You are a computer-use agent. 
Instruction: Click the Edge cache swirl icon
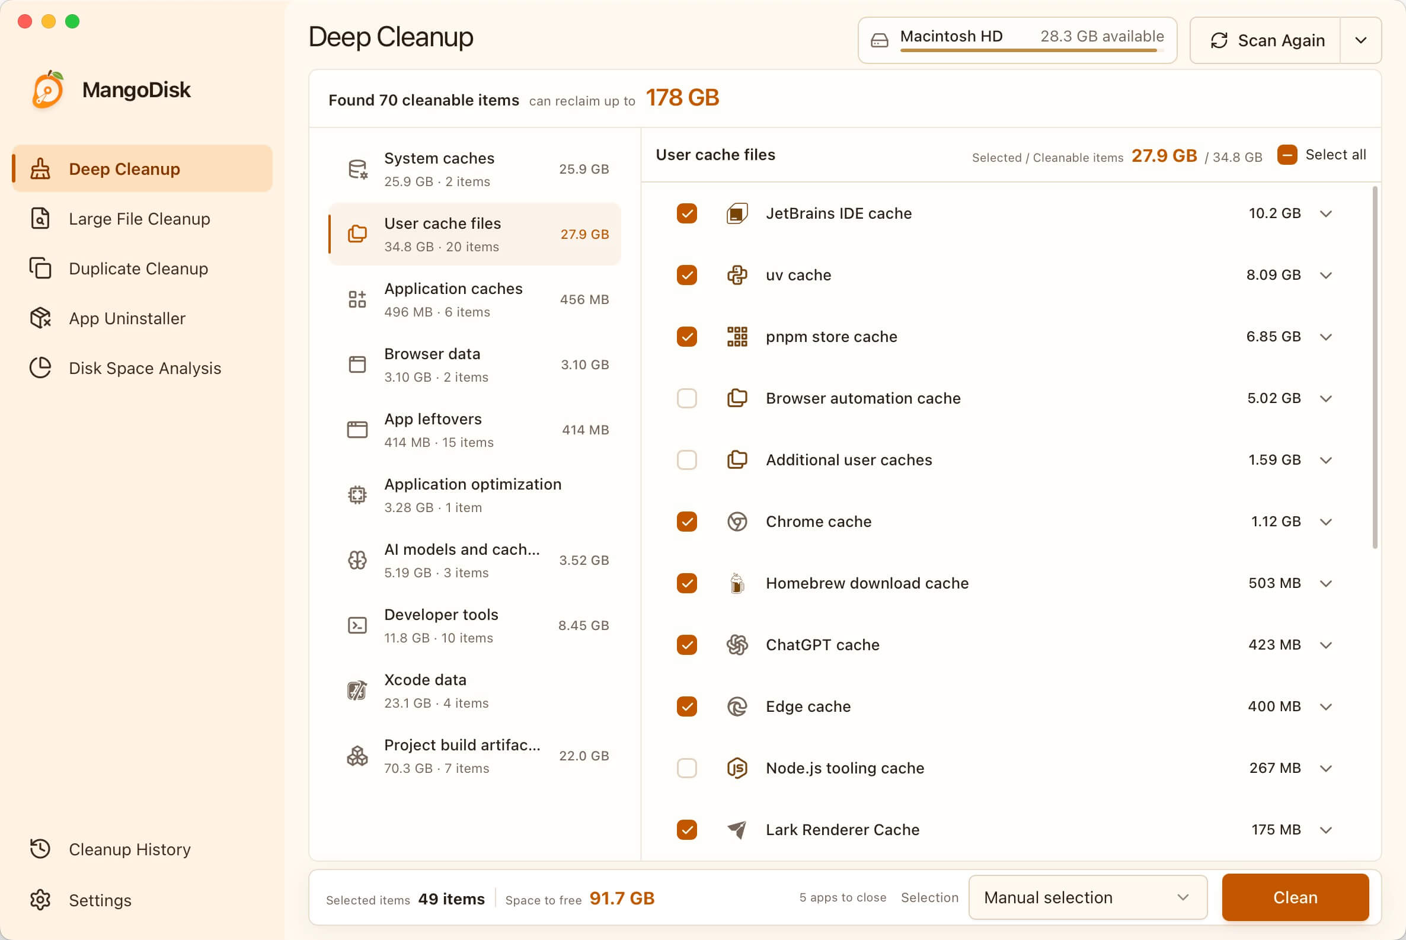737,707
